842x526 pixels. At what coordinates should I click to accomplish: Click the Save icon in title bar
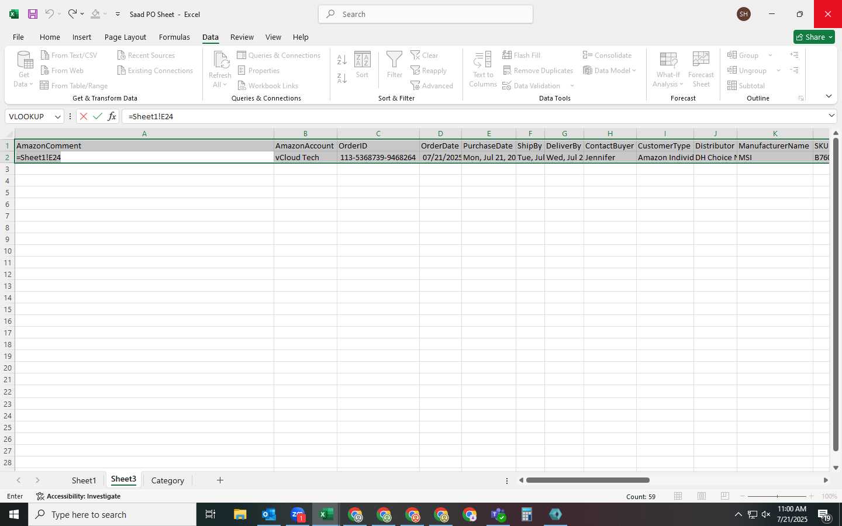click(x=33, y=14)
